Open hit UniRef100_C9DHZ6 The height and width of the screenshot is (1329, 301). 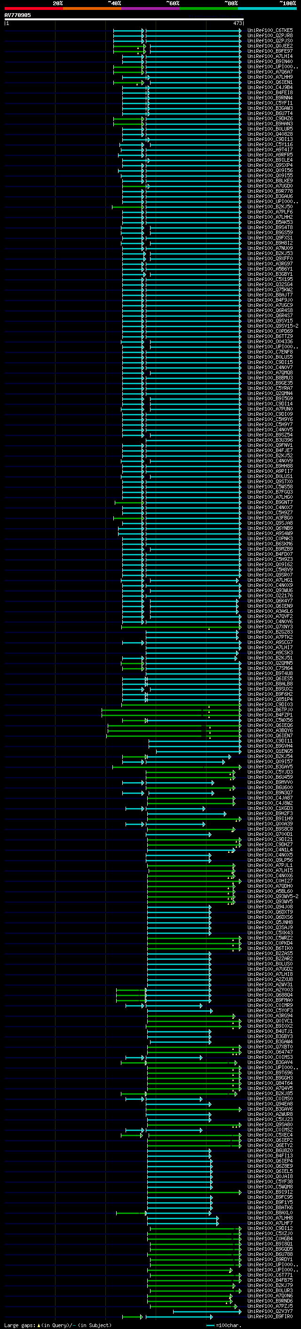click(x=270, y=119)
